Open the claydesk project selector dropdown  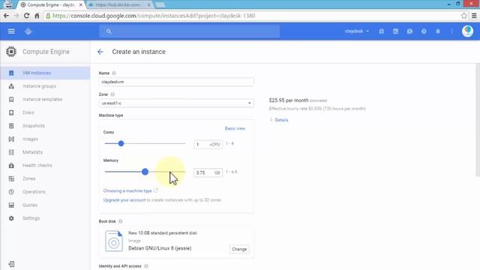pos(357,31)
